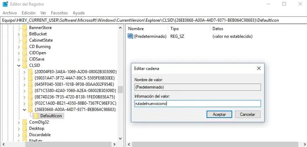This screenshot has width=307, height=147.
Task: Expand the {20D04FE0-3AEA-1069-A2D8-08002B30309D} key
Action: pos(25,72)
